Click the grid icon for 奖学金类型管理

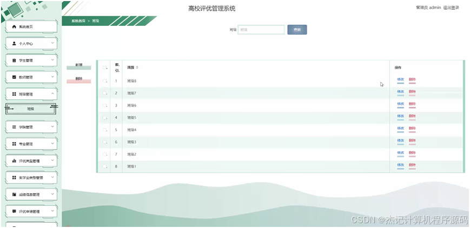click(x=14, y=178)
